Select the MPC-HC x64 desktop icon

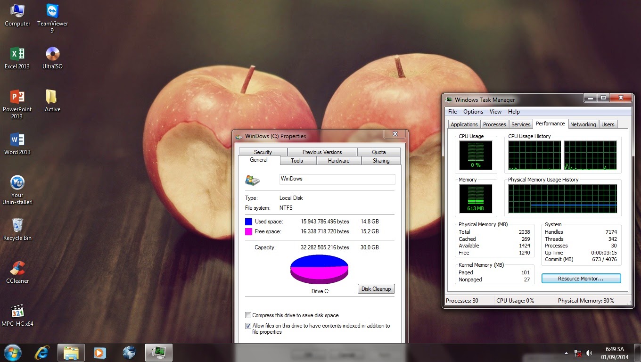17,312
